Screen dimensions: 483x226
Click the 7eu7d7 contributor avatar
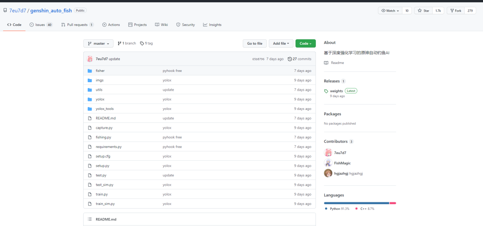coord(328,152)
